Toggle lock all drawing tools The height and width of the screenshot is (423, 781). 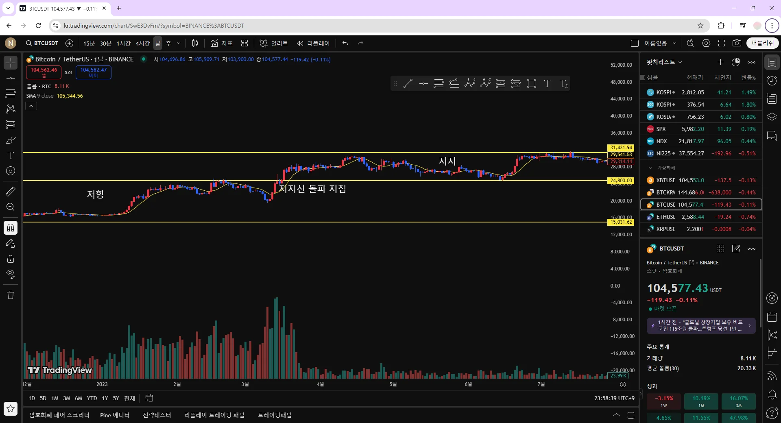coord(11,259)
